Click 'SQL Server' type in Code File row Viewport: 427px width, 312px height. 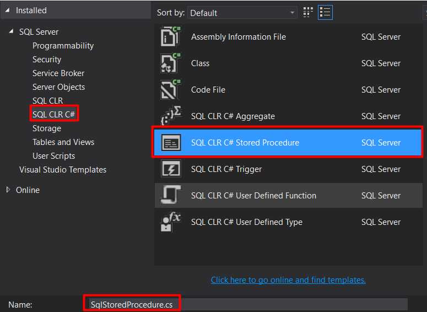pyautogui.click(x=381, y=90)
